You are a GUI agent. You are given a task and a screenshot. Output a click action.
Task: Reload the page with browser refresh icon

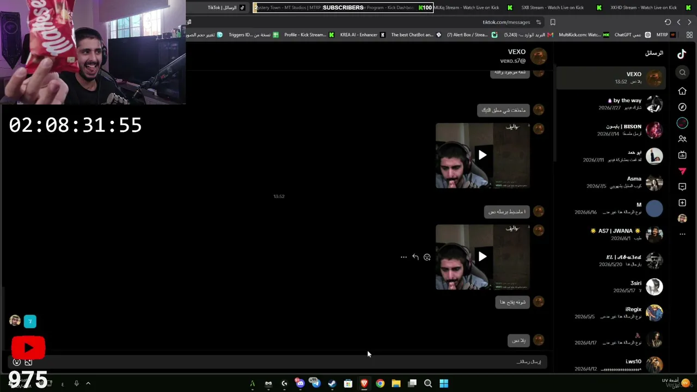coord(668,22)
